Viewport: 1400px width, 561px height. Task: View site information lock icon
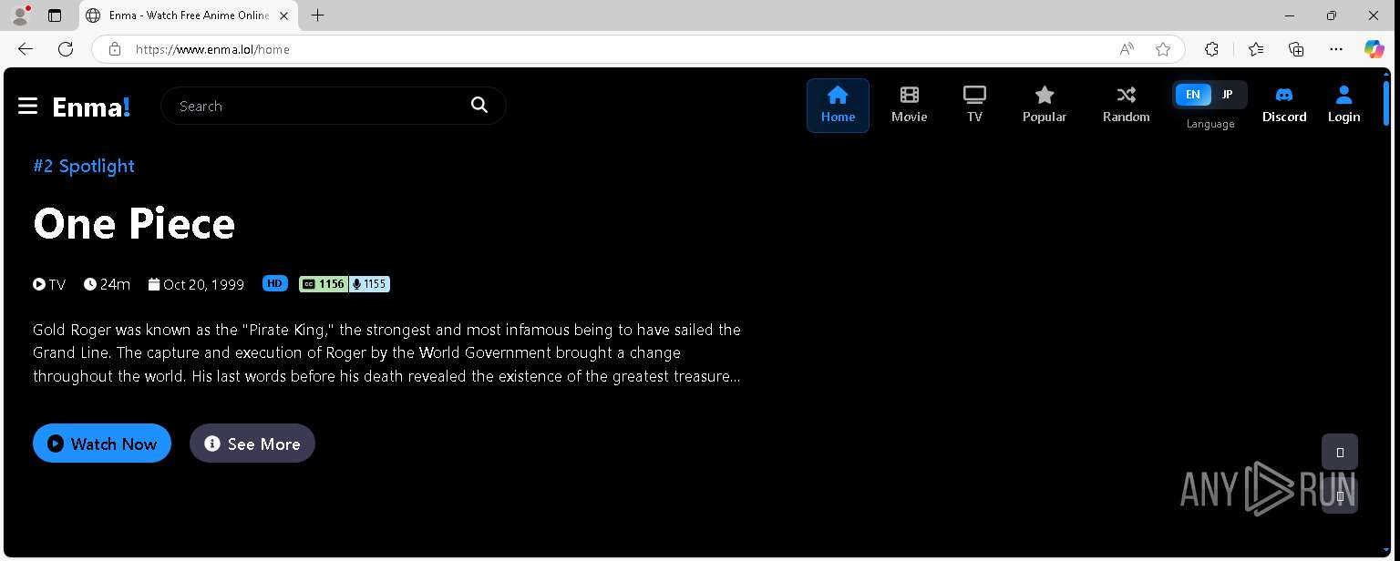pos(115,49)
